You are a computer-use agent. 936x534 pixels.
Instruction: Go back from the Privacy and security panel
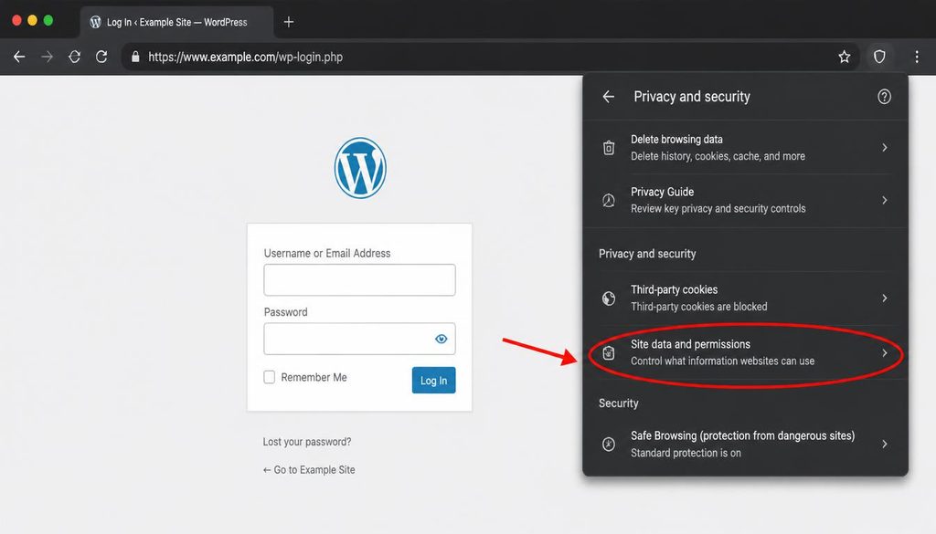[608, 97]
